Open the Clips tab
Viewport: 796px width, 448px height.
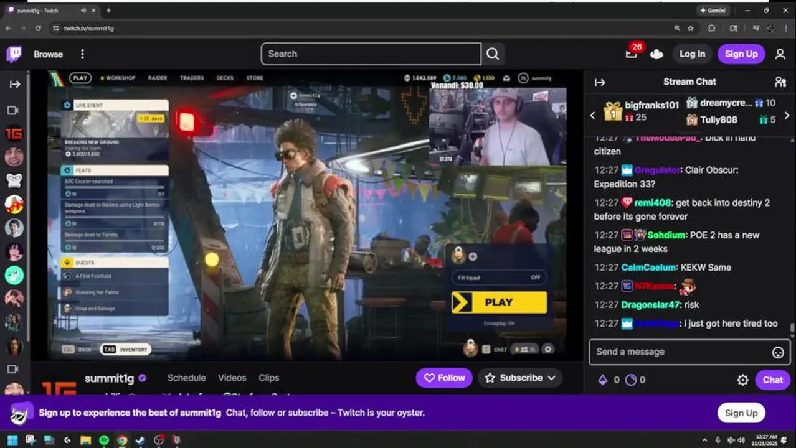point(269,378)
